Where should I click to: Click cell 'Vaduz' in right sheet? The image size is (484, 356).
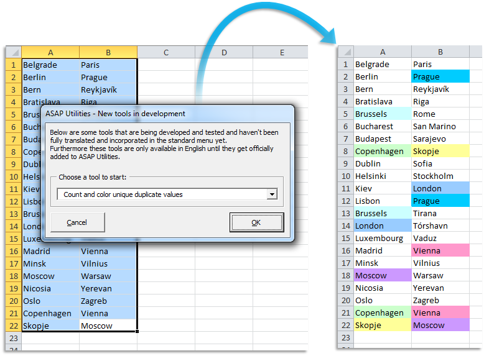pos(440,238)
